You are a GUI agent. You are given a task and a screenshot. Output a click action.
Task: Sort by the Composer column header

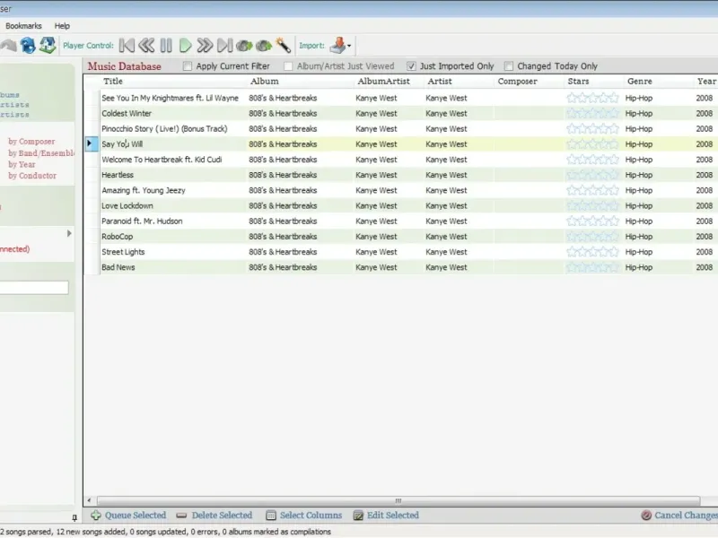click(x=518, y=81)
